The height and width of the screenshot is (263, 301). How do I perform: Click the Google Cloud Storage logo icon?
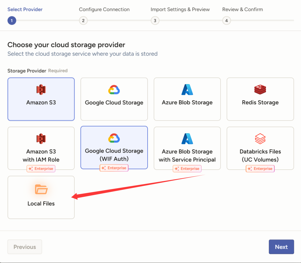[114, 90]
